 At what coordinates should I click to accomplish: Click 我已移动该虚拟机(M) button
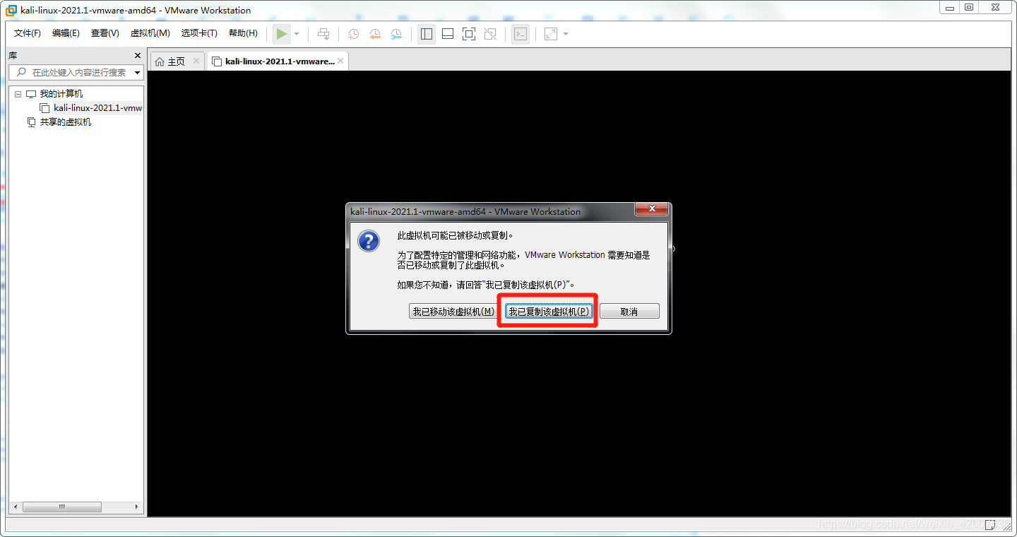tap(453, 312)
